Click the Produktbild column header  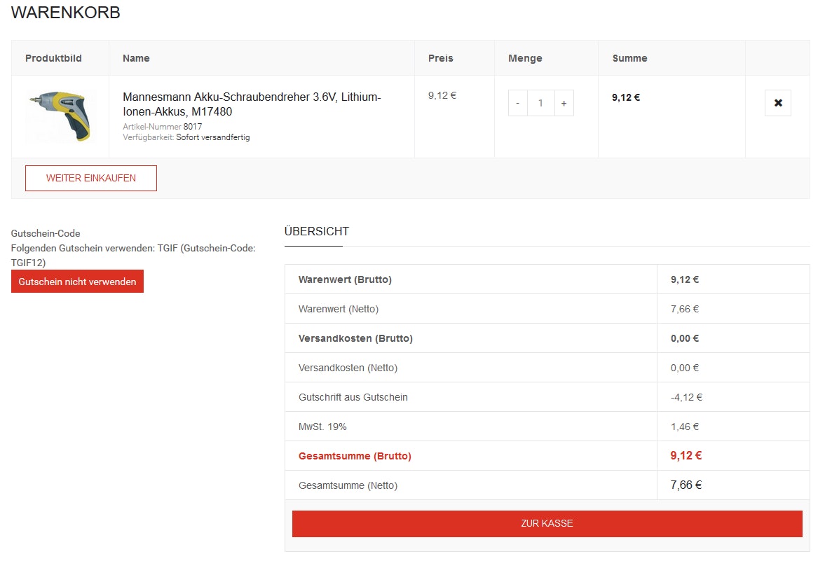[53, 58]
